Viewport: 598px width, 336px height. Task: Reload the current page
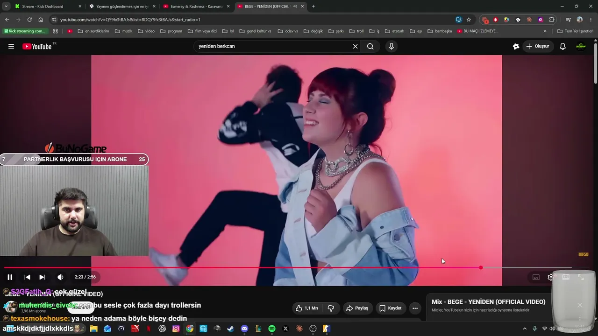point(29,20)
